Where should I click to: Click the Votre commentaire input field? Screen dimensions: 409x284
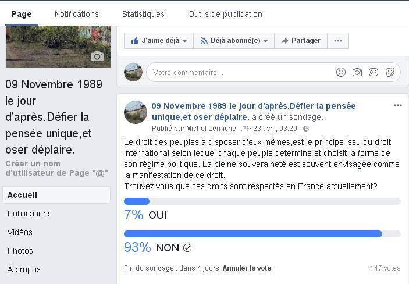pos(240,73)
